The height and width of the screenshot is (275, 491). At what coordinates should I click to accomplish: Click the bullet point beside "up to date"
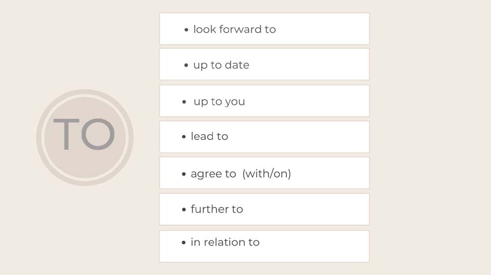(x=187, y=66)
